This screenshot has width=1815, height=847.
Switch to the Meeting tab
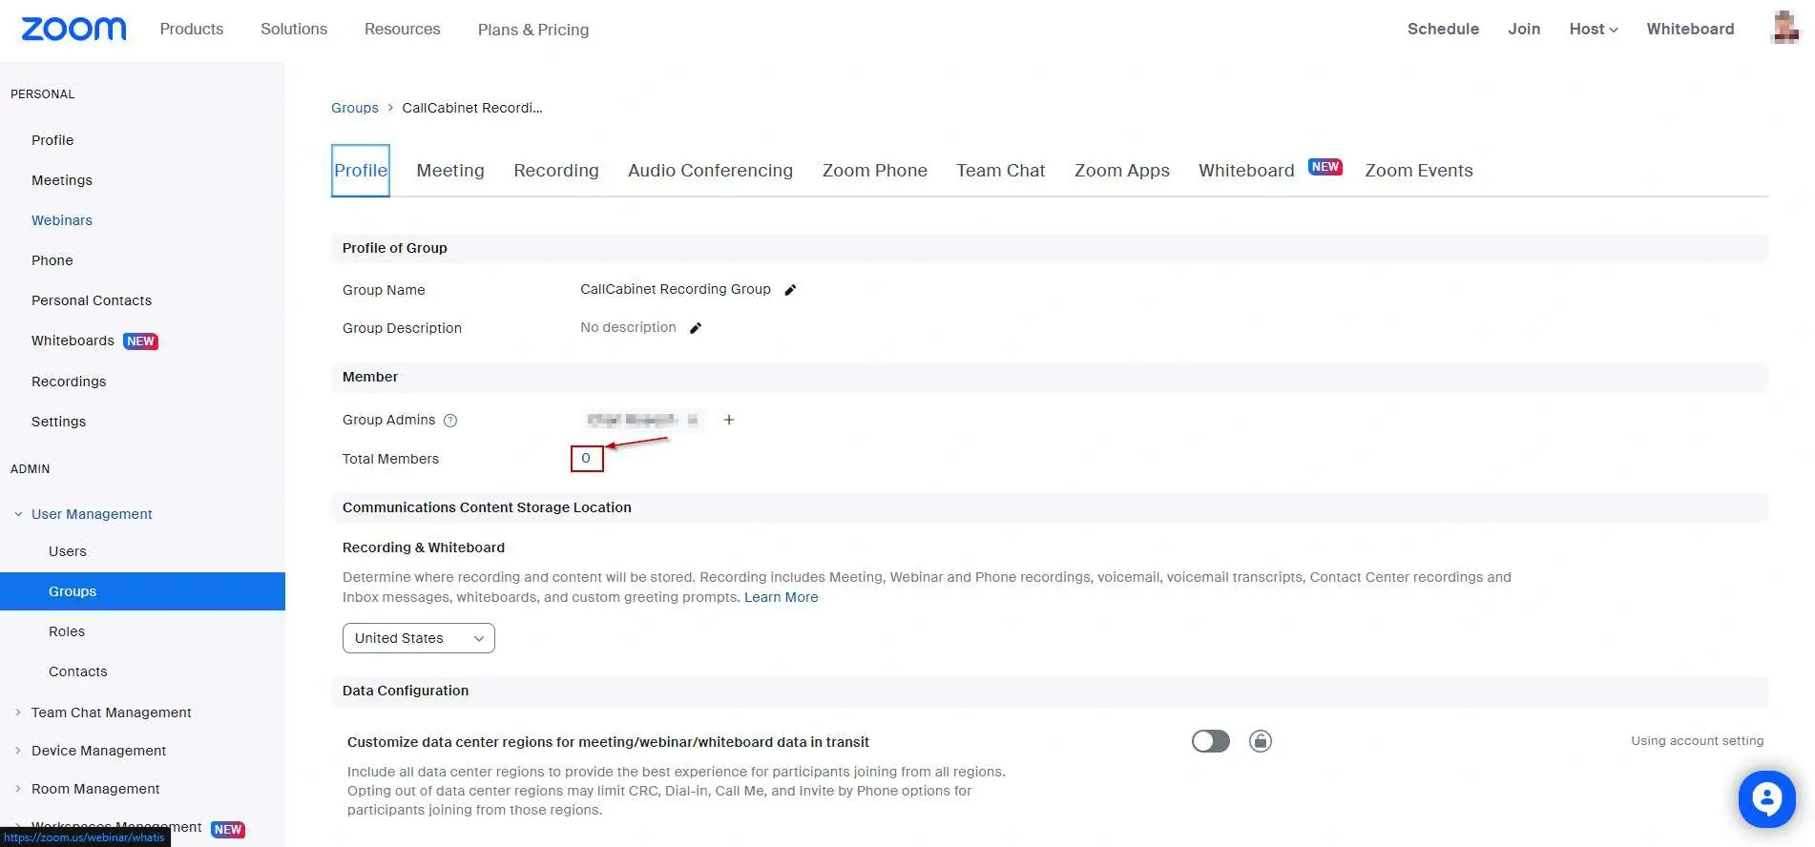pos(450,171)
